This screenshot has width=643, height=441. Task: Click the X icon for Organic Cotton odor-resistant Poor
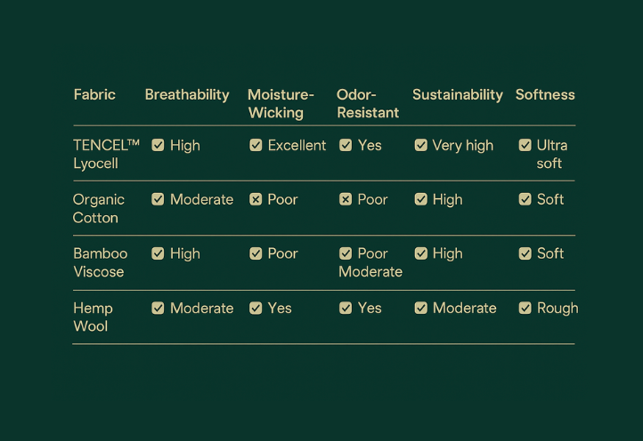(346, 199)
